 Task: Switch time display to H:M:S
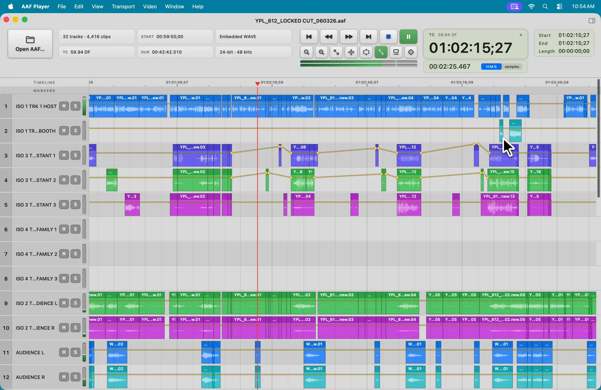click(491, 67)
